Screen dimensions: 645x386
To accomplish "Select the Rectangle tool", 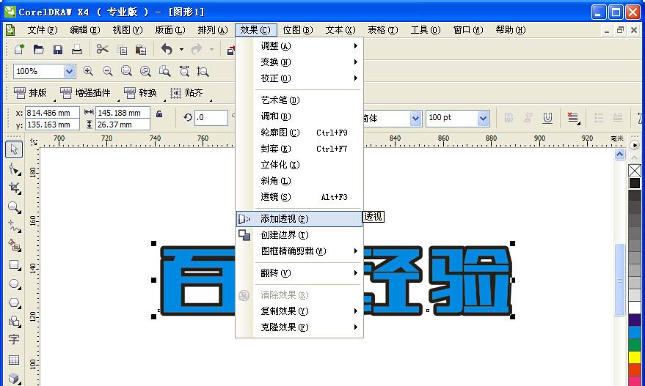I will point(15,265).
